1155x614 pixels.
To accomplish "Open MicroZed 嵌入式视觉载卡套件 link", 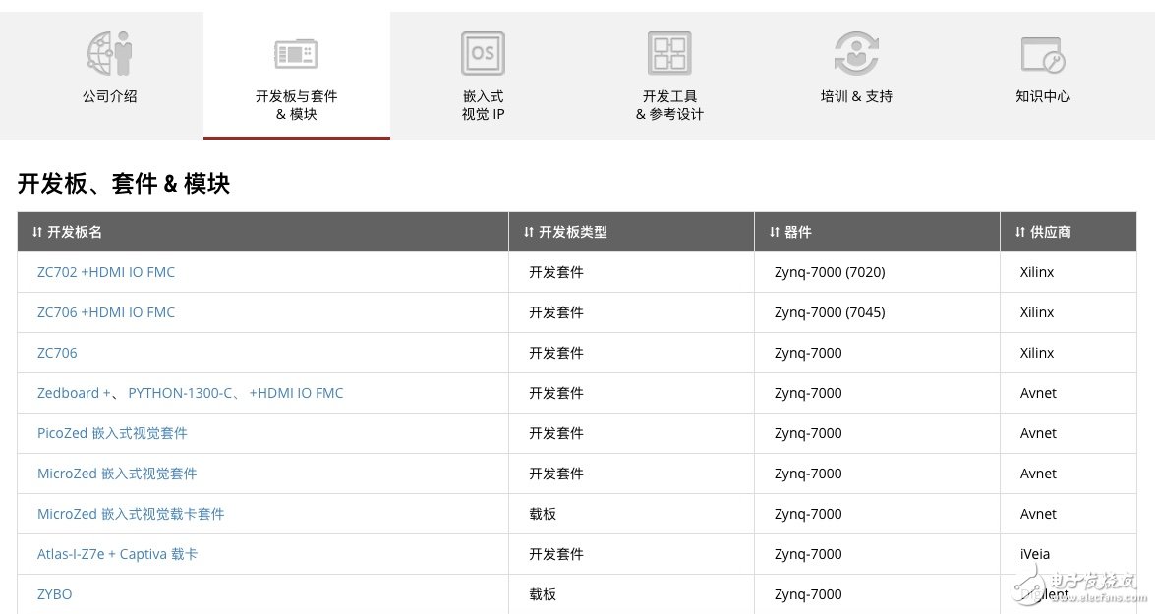I will [x=131, y=514].
